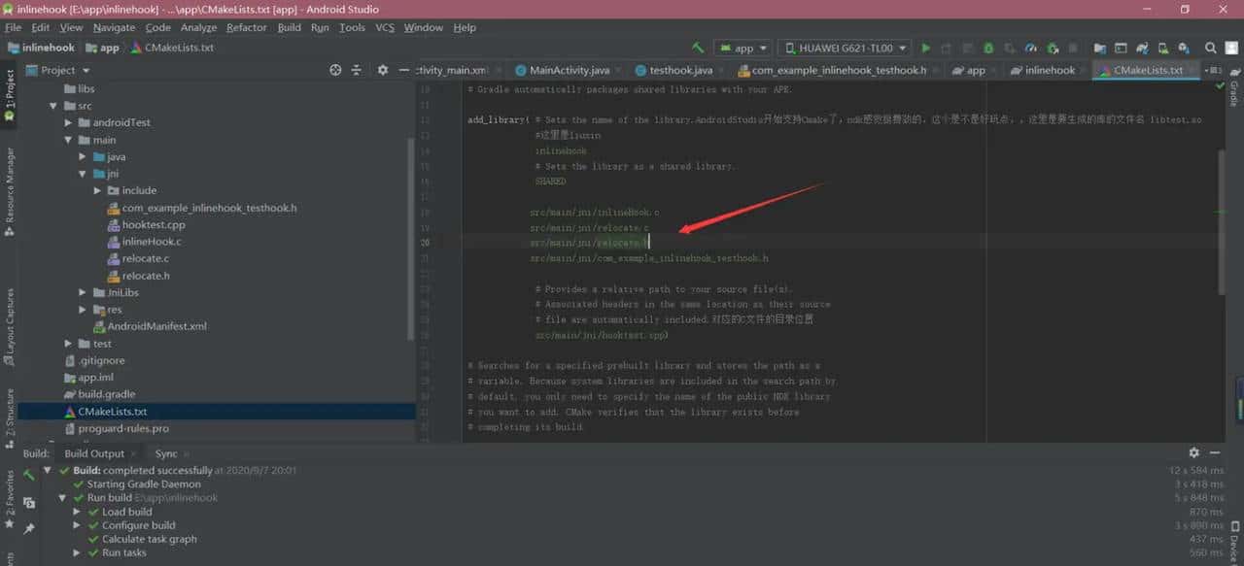
Task: Open the HUAWEI G621-TL00 device dropdown
Action: (846, 48)
